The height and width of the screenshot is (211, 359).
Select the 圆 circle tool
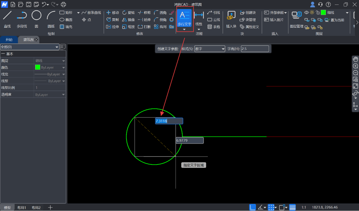pos(36,19)
